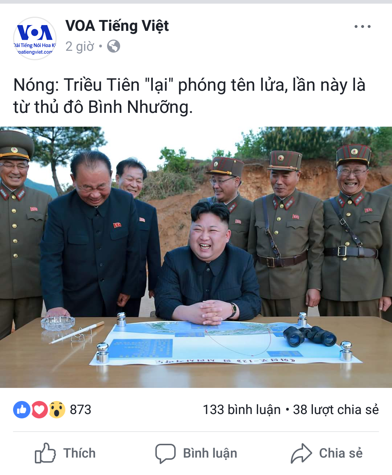The height and width of the screenshot is (475, 392).
Task: Open the wow emoji reaction badge
Action: (57, 410)
